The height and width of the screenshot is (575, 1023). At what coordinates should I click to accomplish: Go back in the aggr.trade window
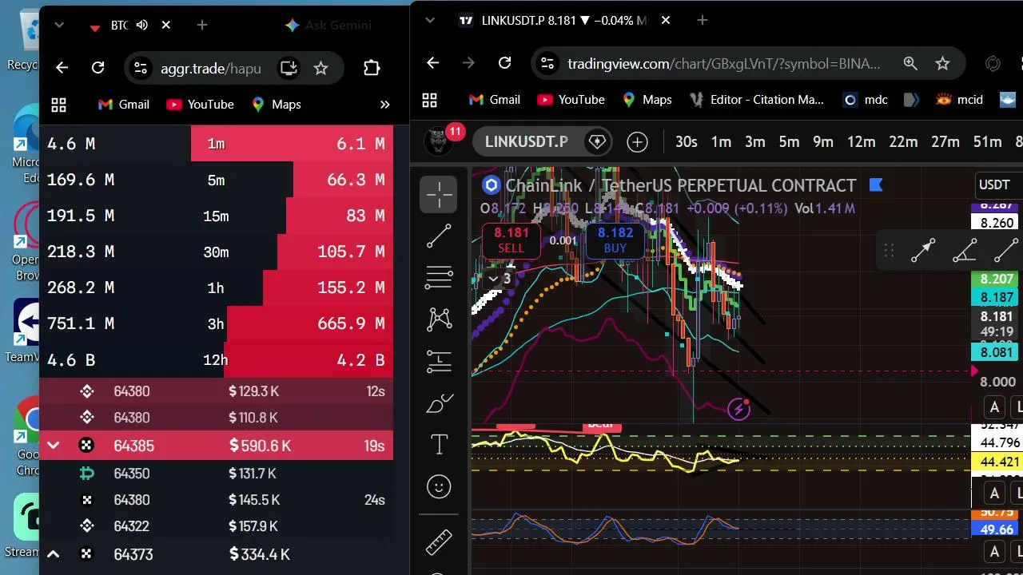tap(62, 68)
